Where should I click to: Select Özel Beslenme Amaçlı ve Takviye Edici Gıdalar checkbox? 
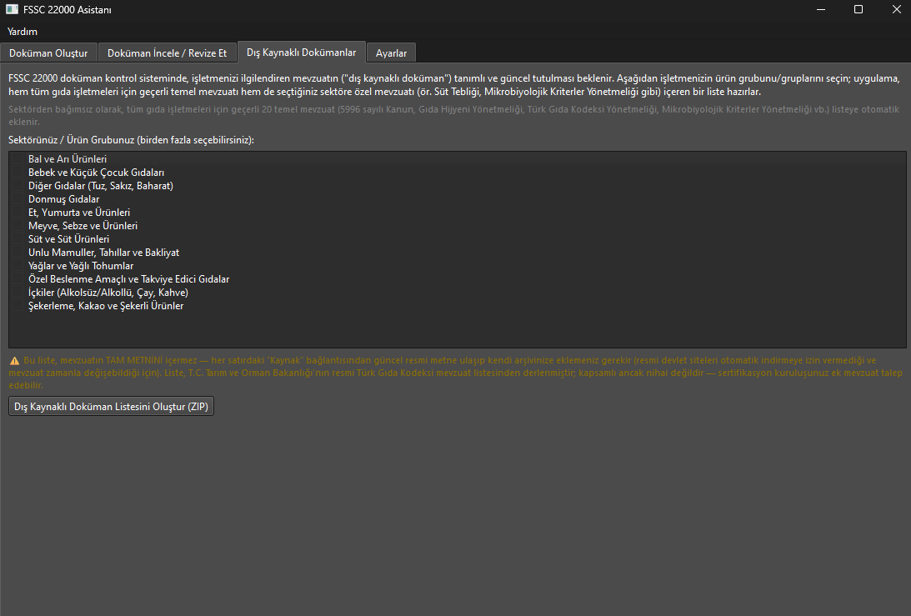click(x=18, y=279)
